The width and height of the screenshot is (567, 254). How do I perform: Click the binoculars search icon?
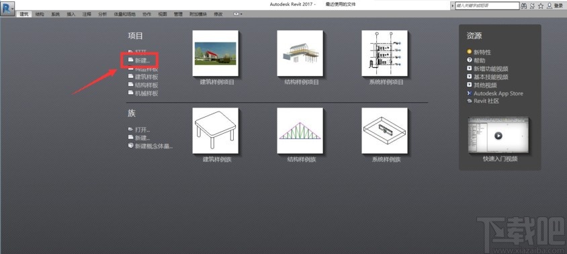524,6
